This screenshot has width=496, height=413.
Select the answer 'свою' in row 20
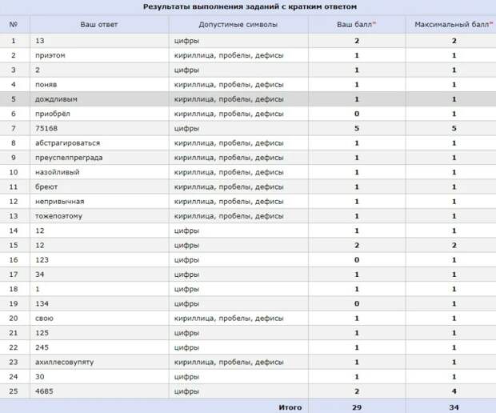[x=44, y=319]
